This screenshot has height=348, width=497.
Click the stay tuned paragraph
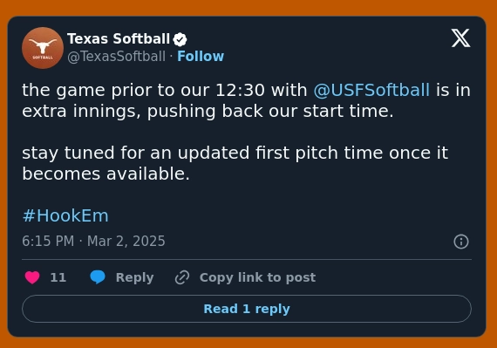pyautogui.click(x=235, y=163)
